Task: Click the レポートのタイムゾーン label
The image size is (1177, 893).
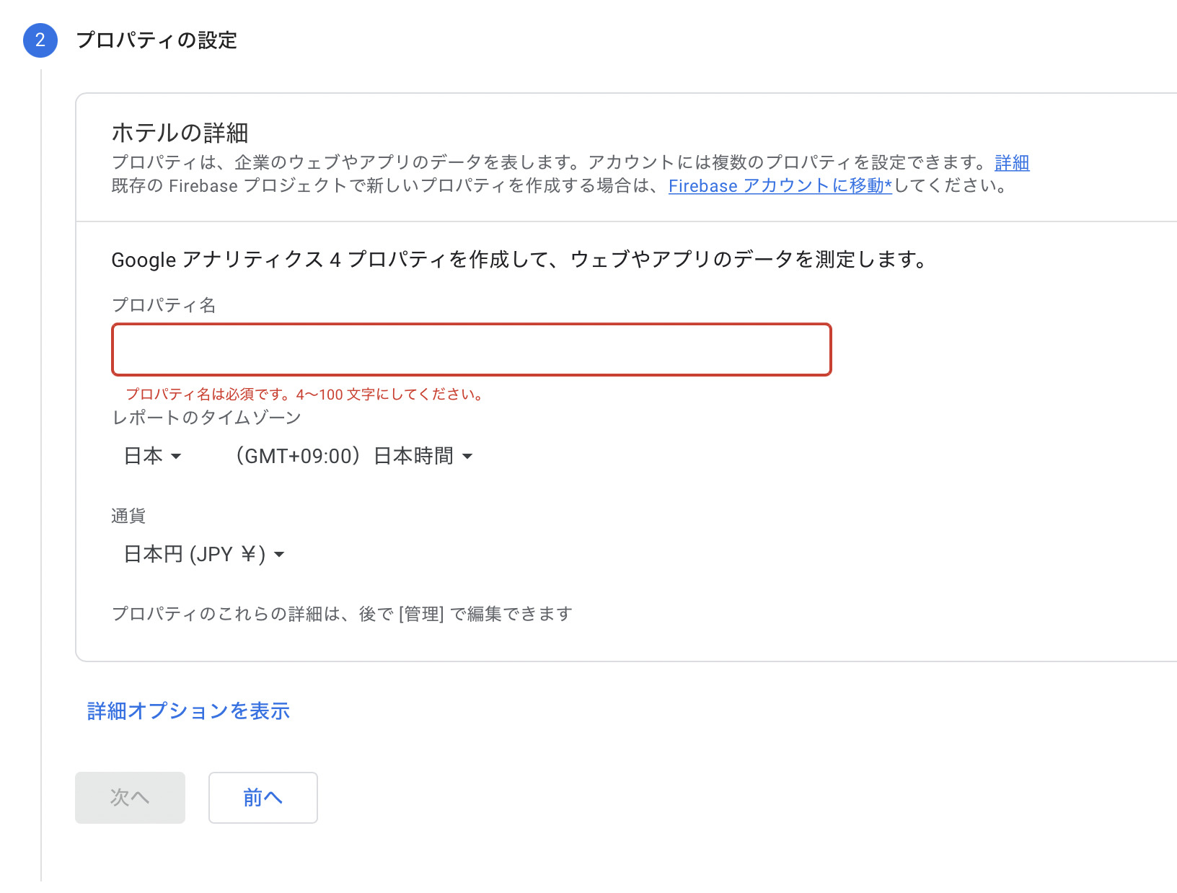Action: click(x=206, y=418)
